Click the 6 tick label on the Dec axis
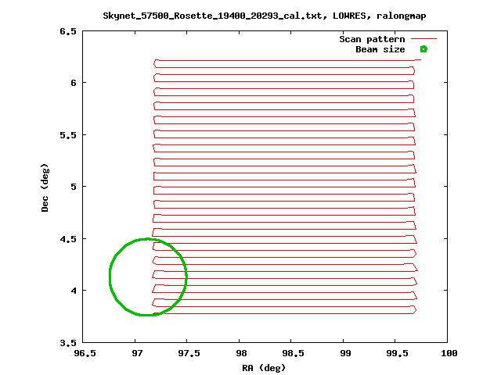This screenshot has width=501, height=375. (x=74, y=83)
